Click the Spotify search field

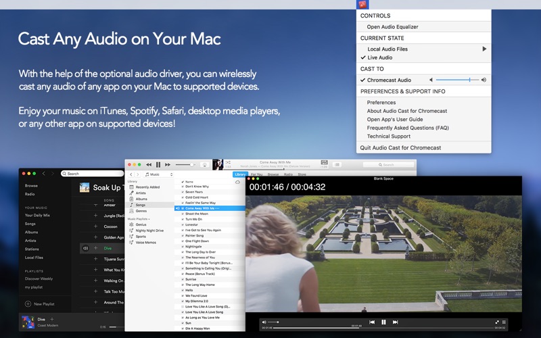pyautogui.click(x=92, y=174)
